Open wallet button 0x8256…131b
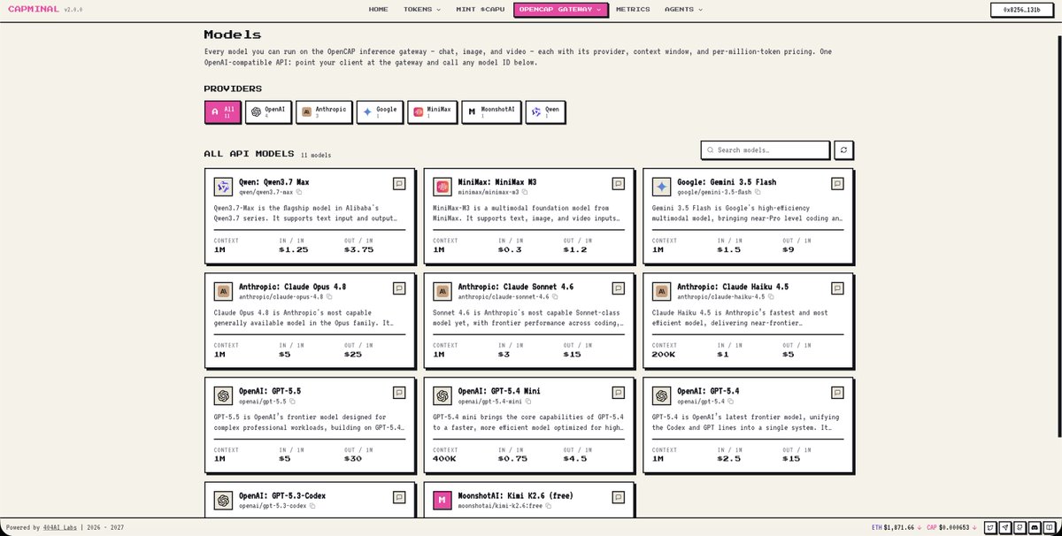The height and width of the screenshot is (536, 1062). 1022,10
